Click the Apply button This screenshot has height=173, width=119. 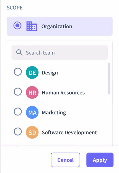pyautogui.click(x=100, y=160)
